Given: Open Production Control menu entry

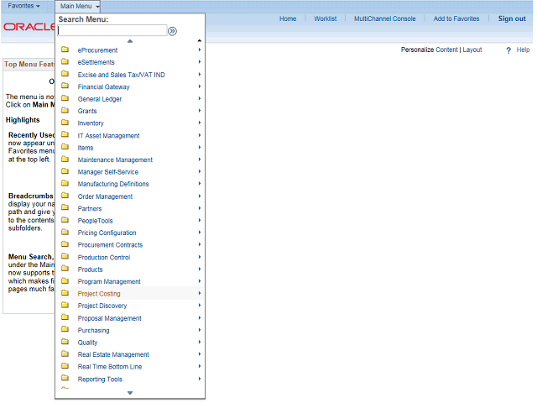Looking at the screenshot, I should pos(104,258).
